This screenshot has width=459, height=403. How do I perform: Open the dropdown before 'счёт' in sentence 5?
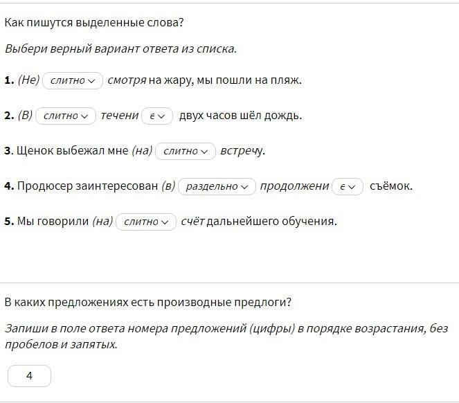click(146, 222)
